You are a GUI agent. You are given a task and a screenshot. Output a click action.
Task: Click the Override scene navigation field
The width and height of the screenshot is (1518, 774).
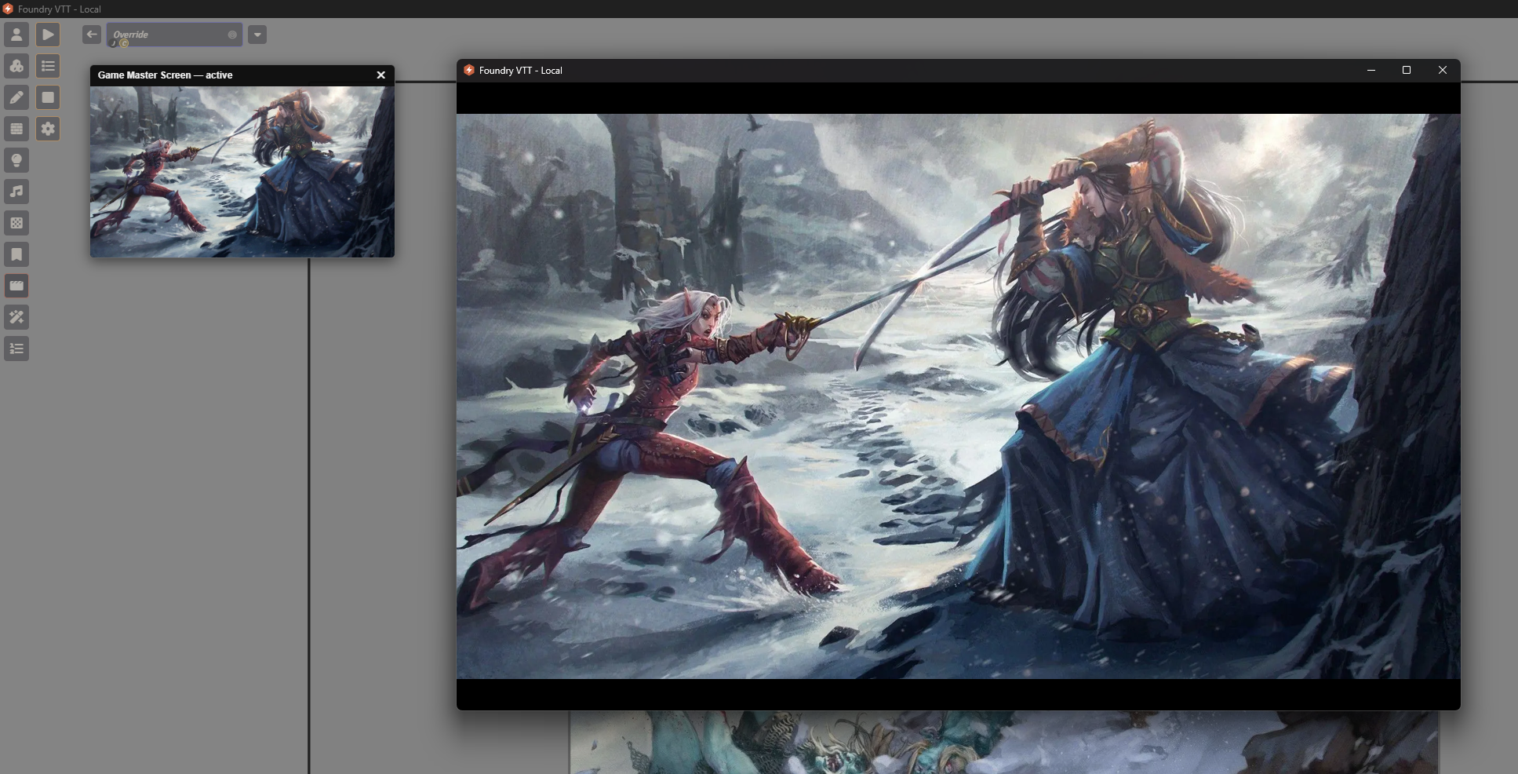(x=174, y=35)
